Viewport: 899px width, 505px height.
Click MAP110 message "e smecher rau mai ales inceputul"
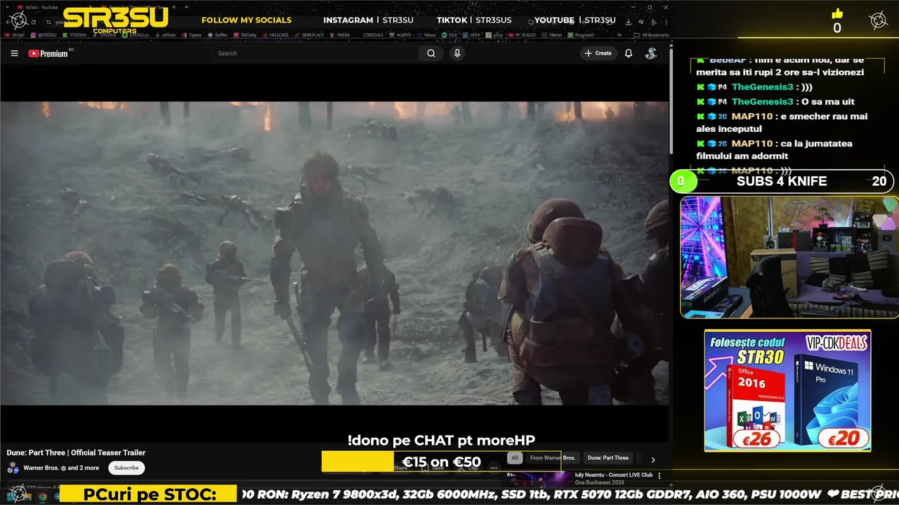pos(782,123)
